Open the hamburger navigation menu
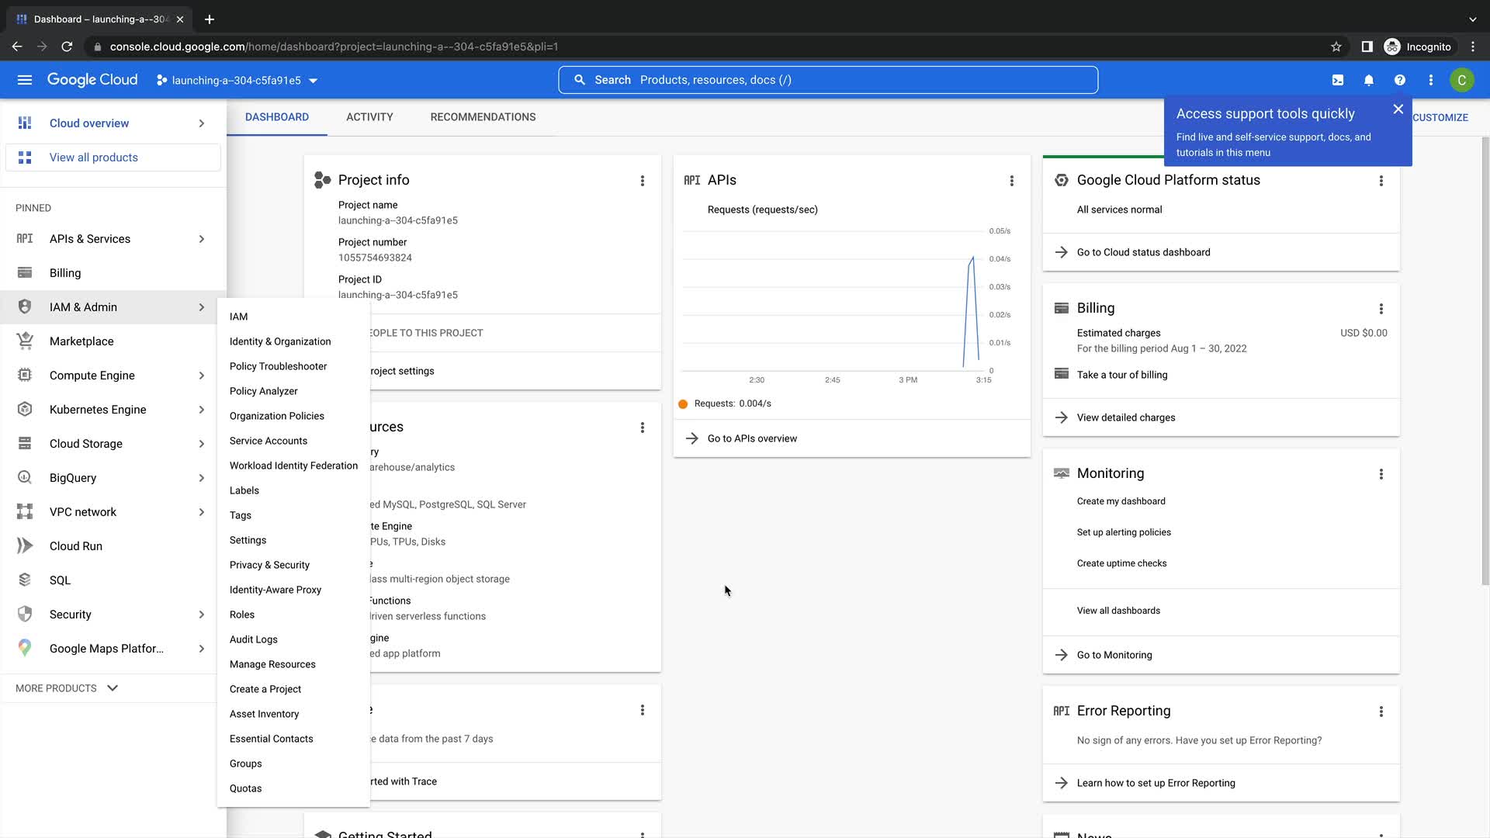The image size is (1490, 838). pyautogui.click(x=25, y=80)
